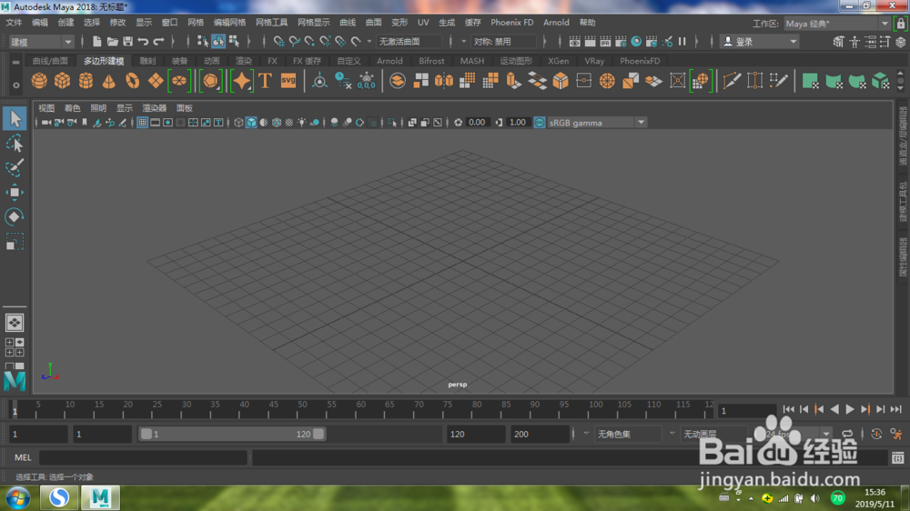This screenshot has width=910, height=511.
Task: Toggle textured display in viewport toolbar
Action: (x=289, y=123)
